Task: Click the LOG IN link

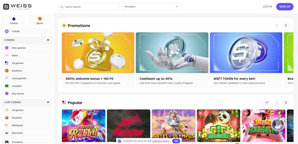Action: (267, 7)
